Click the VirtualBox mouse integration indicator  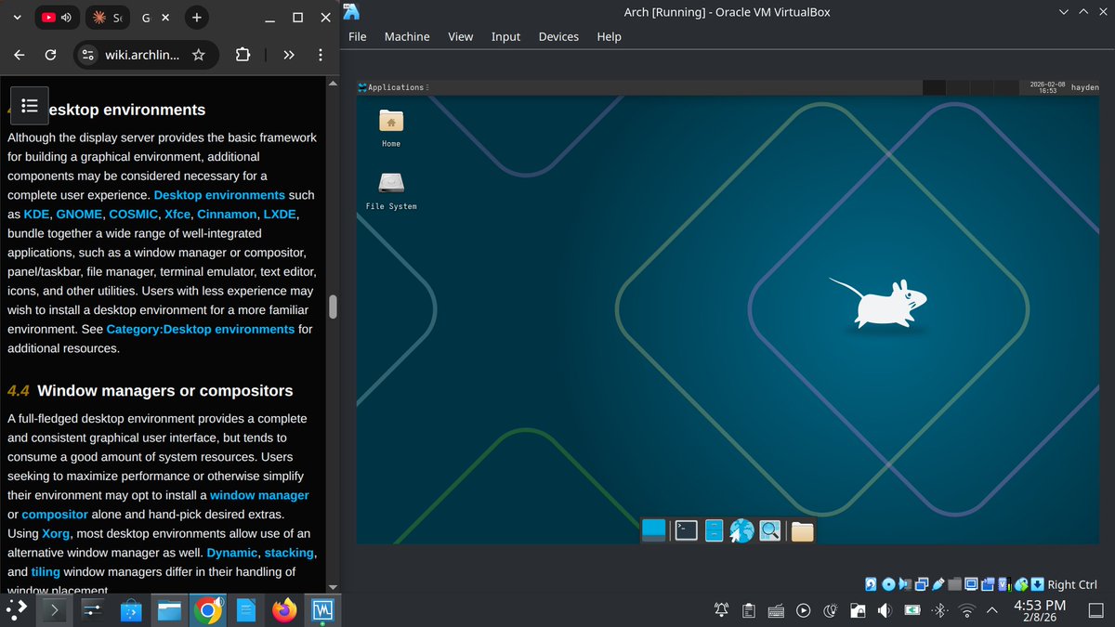point(1020,584)
